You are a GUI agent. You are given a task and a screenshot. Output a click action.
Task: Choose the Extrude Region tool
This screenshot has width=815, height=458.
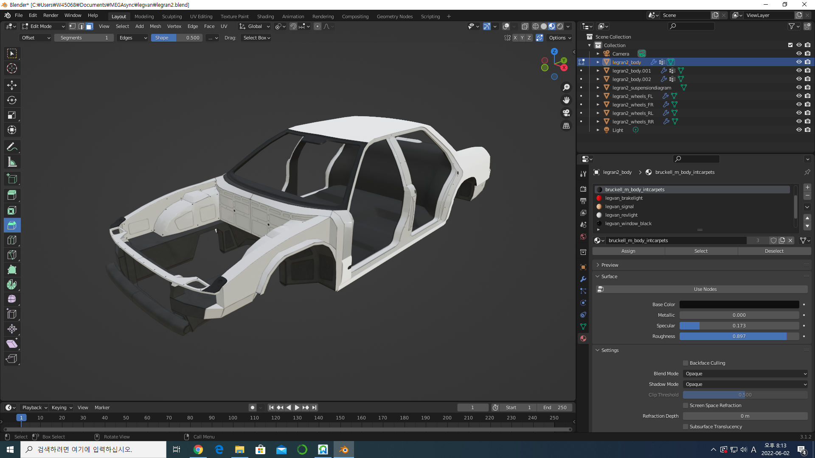pyautogui.click(x=12, y=195)
